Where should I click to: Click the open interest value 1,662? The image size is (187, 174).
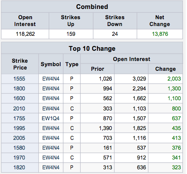(139, 99)
